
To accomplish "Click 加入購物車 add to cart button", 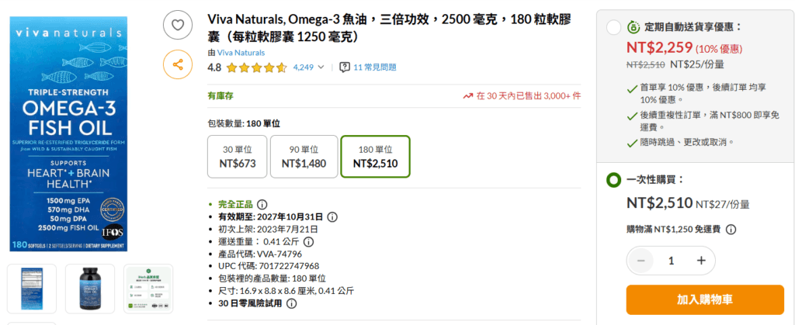I will pos(704,299).
